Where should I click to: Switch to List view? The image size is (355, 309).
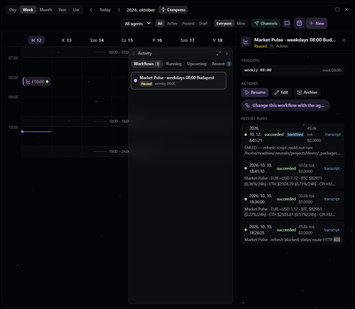(x=76, y=10)
